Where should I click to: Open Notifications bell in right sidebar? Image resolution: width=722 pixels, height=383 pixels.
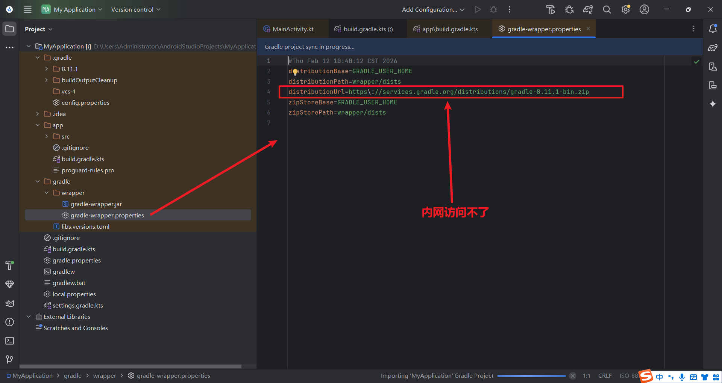click(x=713, y=29)
